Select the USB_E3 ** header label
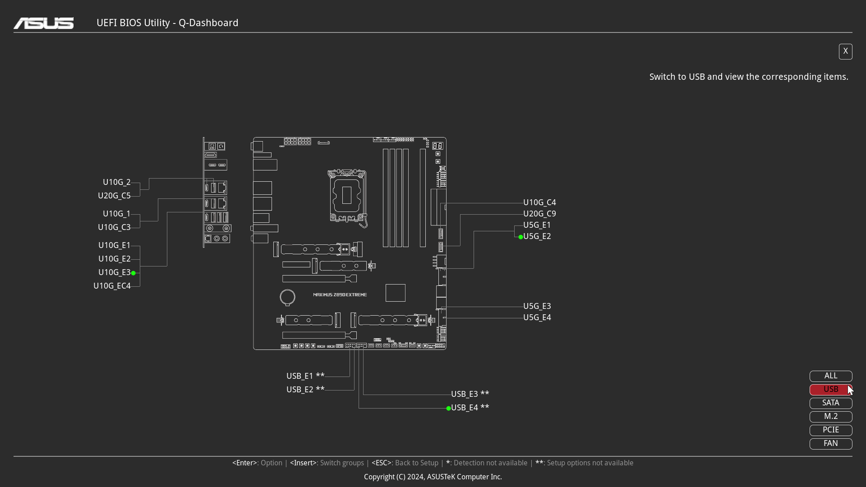866x487 pixels. (x=470, y=394)
